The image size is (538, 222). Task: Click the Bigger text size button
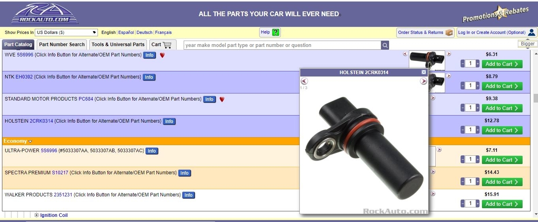[x=528, y=44]
